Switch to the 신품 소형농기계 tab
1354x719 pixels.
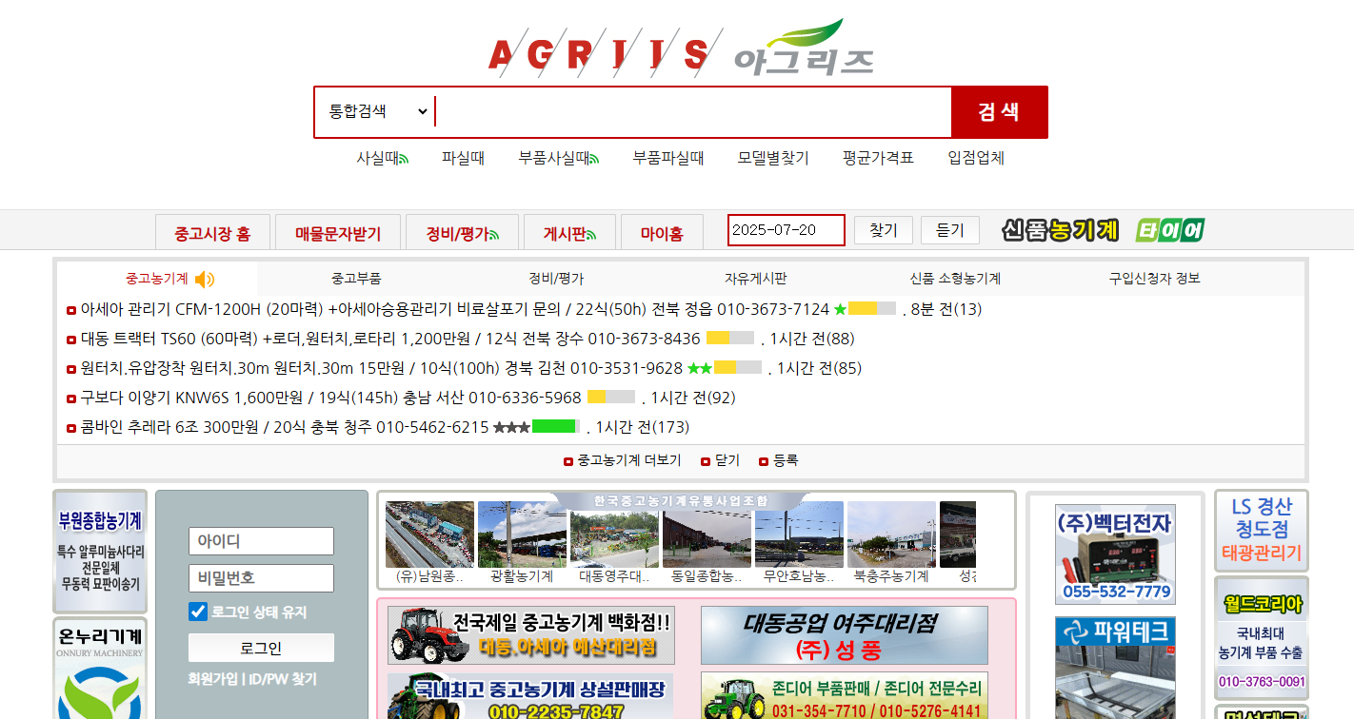(955, 279)
